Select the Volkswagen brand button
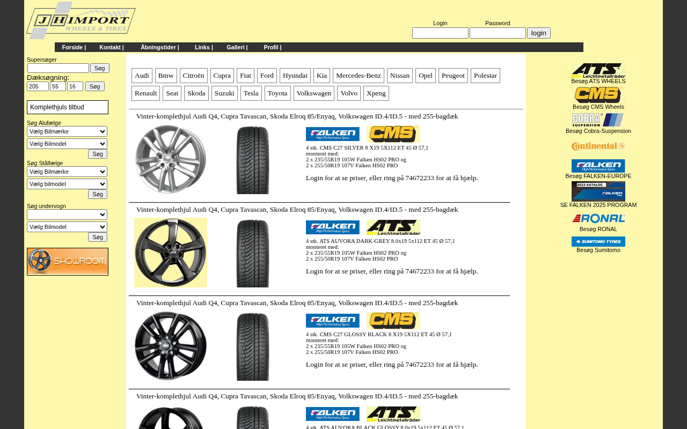The height and width of the screenshot is (429, 687). click(314, 93)
